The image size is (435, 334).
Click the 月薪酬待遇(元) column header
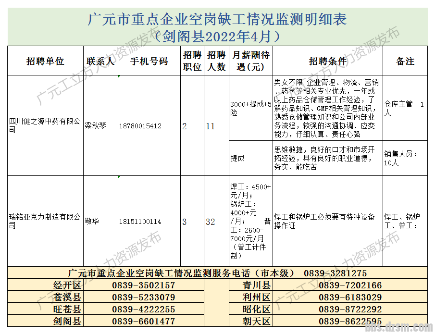[x=250, y=61]
